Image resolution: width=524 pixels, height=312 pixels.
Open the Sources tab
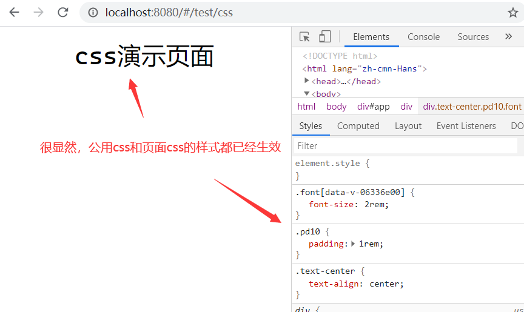click(473, 37)
